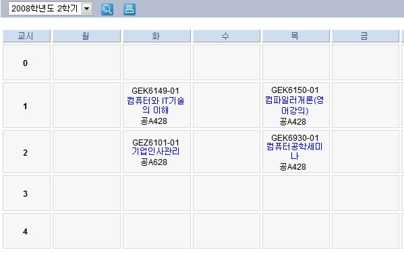Click the 금 column header

point(366,36)
